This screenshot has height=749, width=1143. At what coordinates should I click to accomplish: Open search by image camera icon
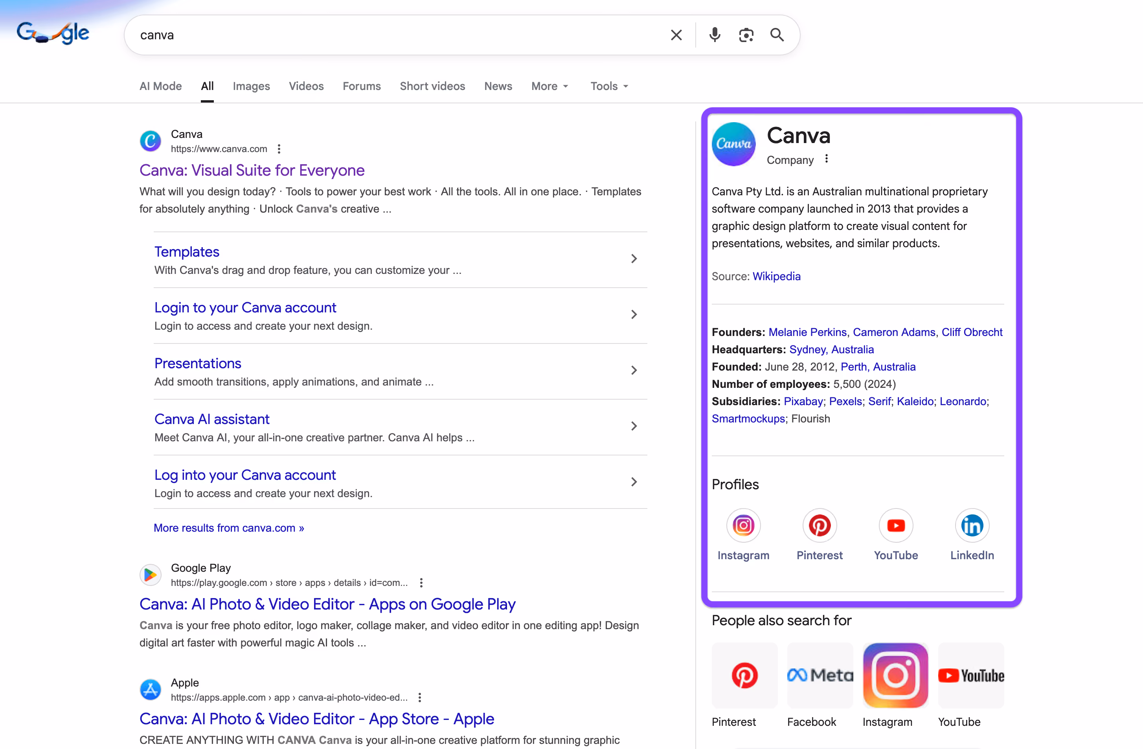(x=746, y=35)
